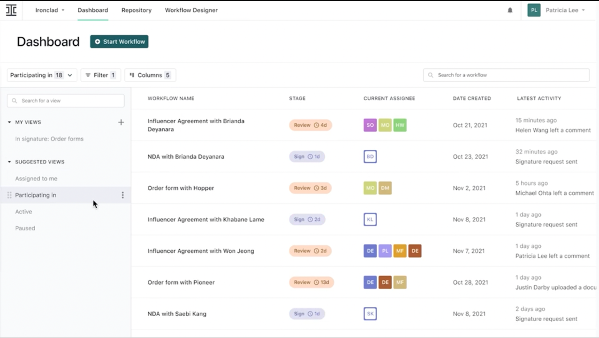Image resolution: width=599 pixels, height=338 pixels.
Task: Click Patricia Lee's PL avatar
Action: tap(533, 10)
